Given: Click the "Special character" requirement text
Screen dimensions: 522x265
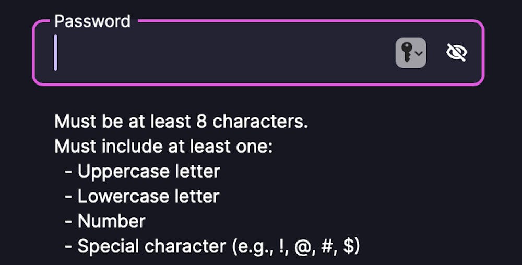Looking at the screenshot, I should 152,246.
